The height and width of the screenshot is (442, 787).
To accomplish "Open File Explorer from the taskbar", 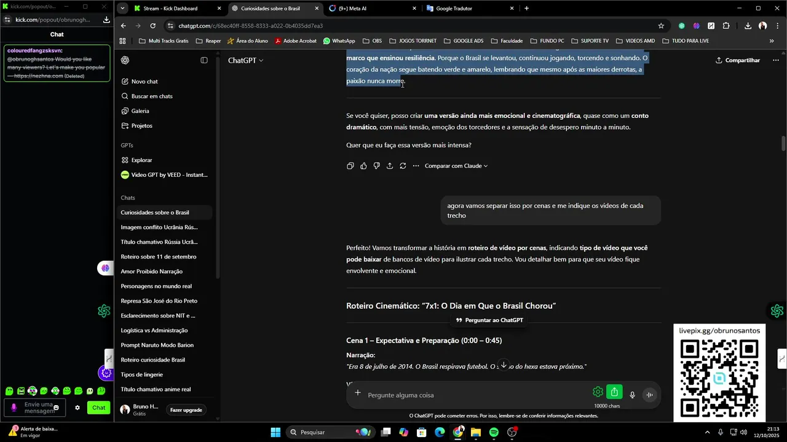I will [x=476, y=432].
